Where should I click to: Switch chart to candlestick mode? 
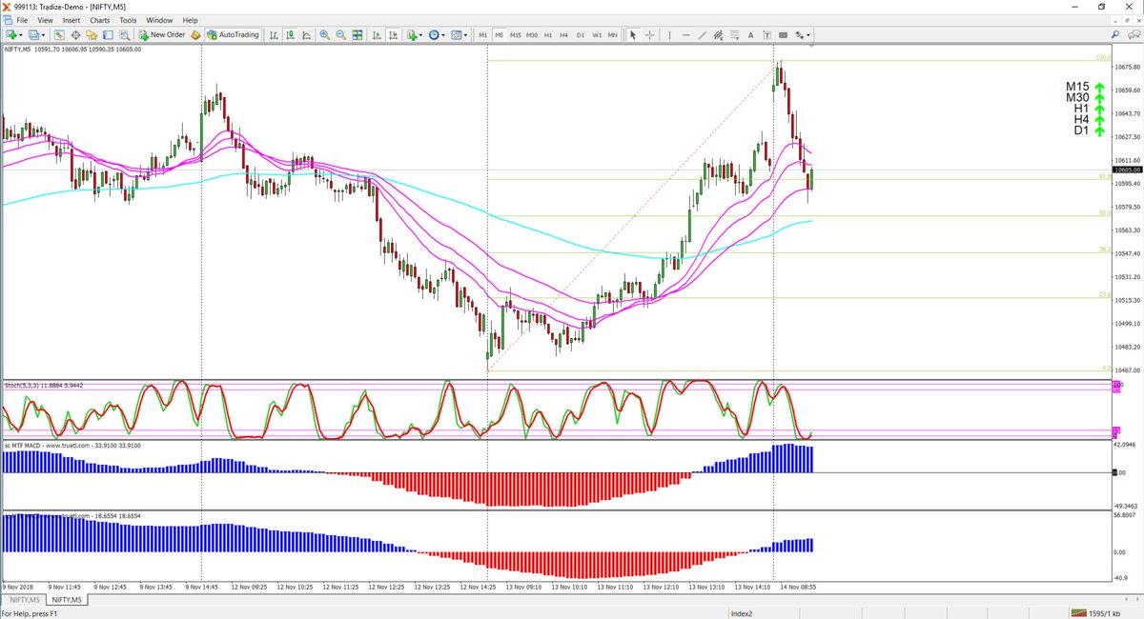[289, 36]
